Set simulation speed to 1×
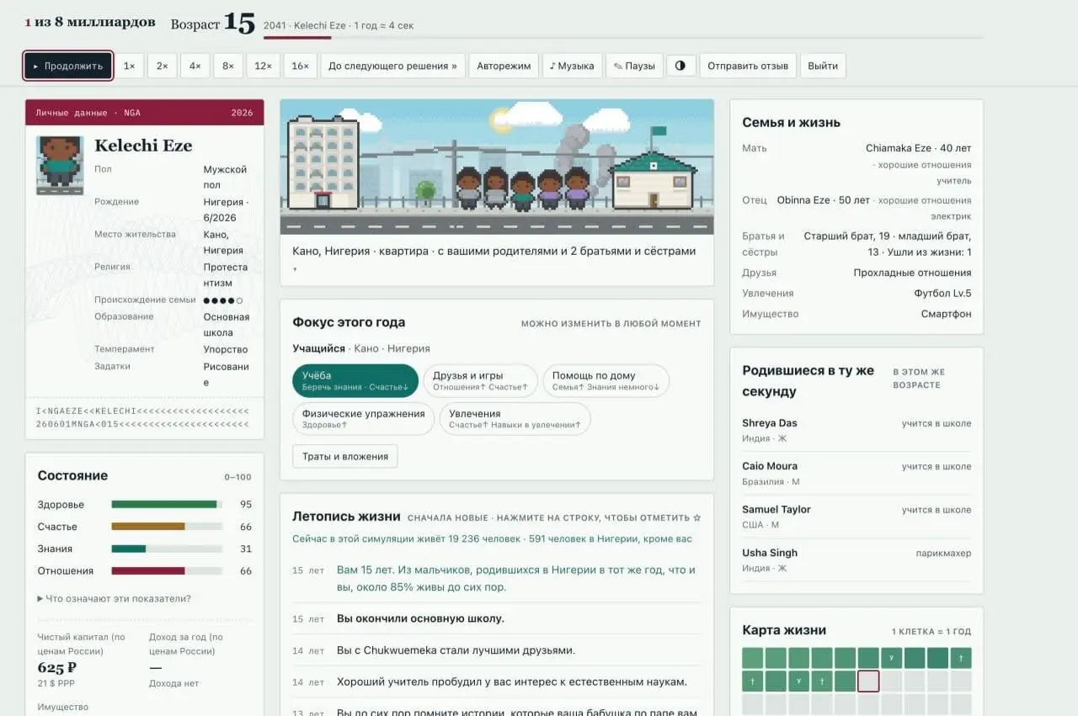 (x=129, y=66)
